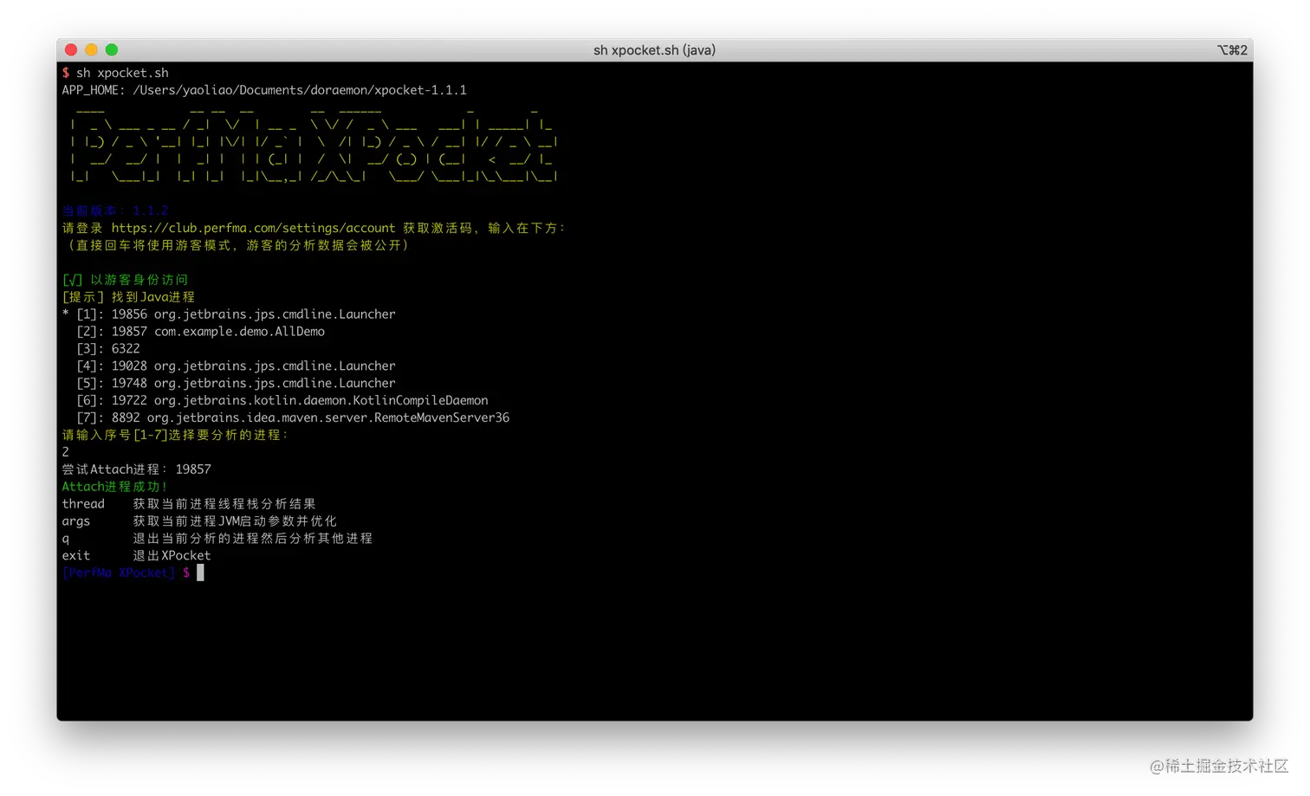This screenshot has width=1310, height=796.
Task: Select process row [6] KotlinCompileDaemon
Action: (282, 401)
